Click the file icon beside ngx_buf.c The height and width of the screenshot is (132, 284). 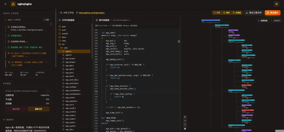click(63, 73)
